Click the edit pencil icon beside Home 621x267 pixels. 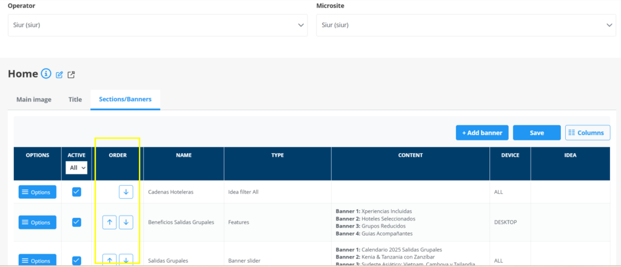pyautogui.click(x=59, y=75)
